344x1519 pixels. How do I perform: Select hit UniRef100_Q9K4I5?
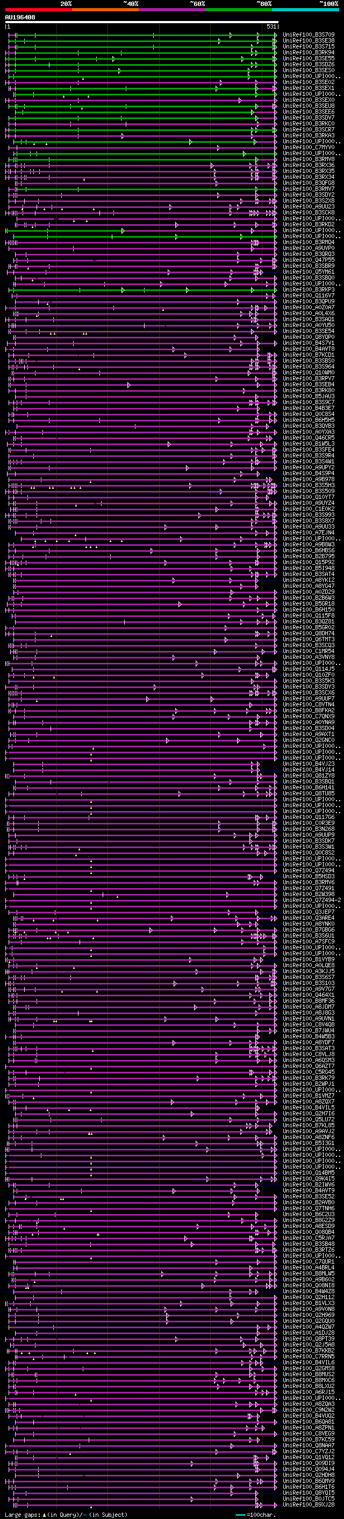(x=309, y=1178)
